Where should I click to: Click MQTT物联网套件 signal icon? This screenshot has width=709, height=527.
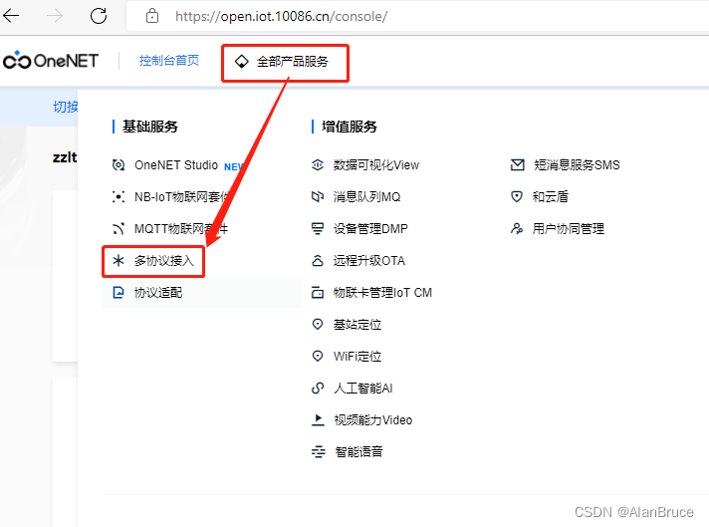click(118, 229)
